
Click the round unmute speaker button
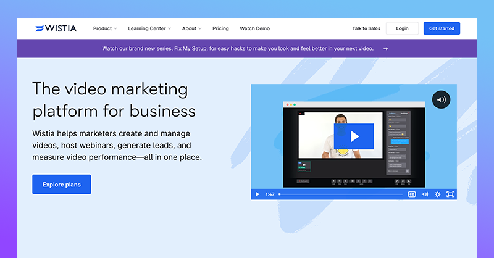tap(441, 99)
